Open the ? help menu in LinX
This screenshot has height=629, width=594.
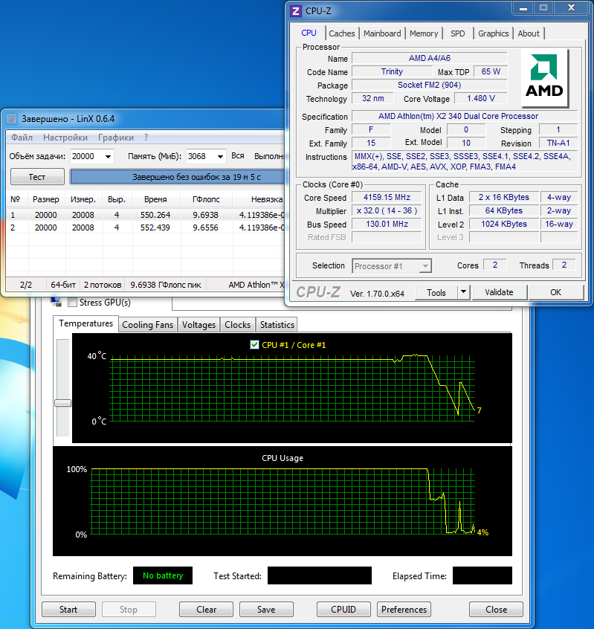(x=146, y=138)
